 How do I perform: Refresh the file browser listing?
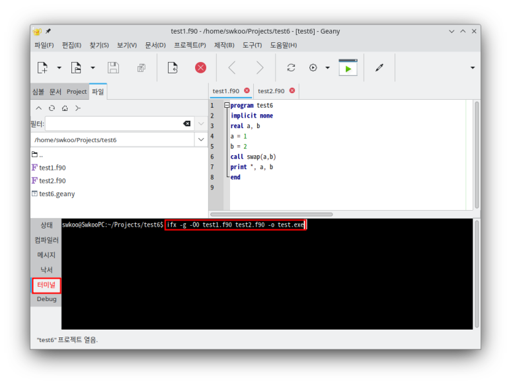click(52, 108)
